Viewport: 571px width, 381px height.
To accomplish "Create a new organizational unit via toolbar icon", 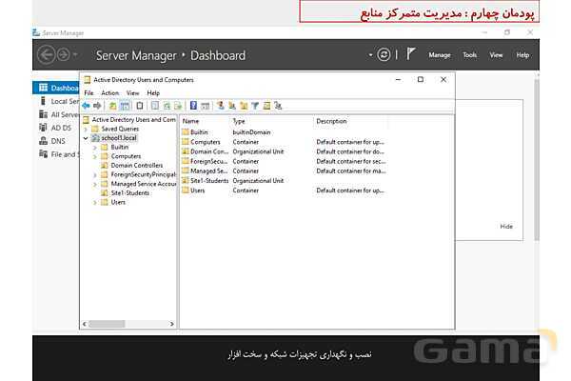I will coord(244,106).
